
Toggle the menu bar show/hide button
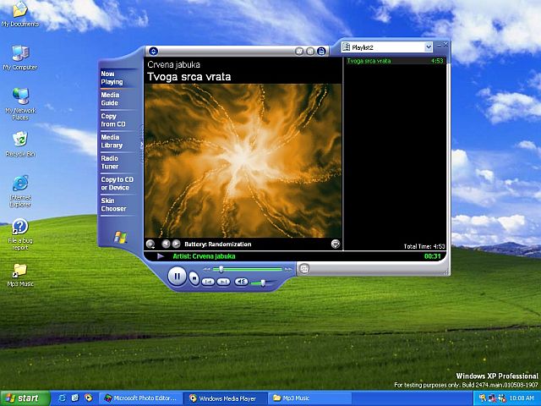coord(153,51)
